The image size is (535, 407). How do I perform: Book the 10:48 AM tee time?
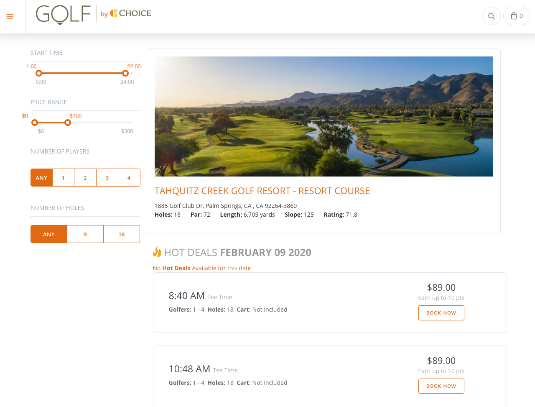click(x=441, y=386)
